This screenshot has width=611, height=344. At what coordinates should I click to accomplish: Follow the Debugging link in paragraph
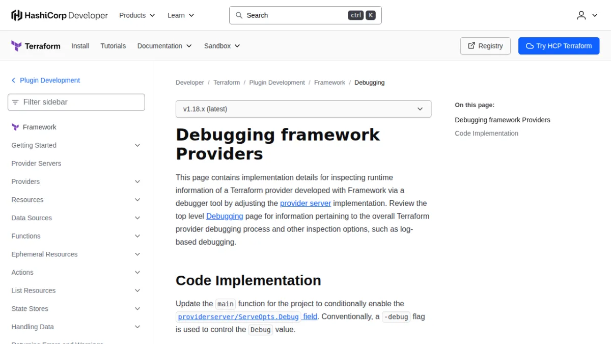tap(225, 216)
